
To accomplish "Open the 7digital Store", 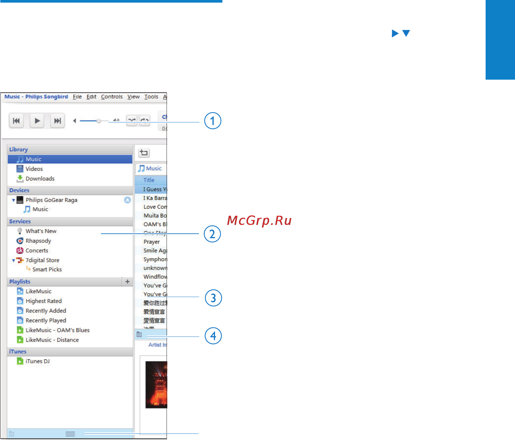I will tap(42, 260).
